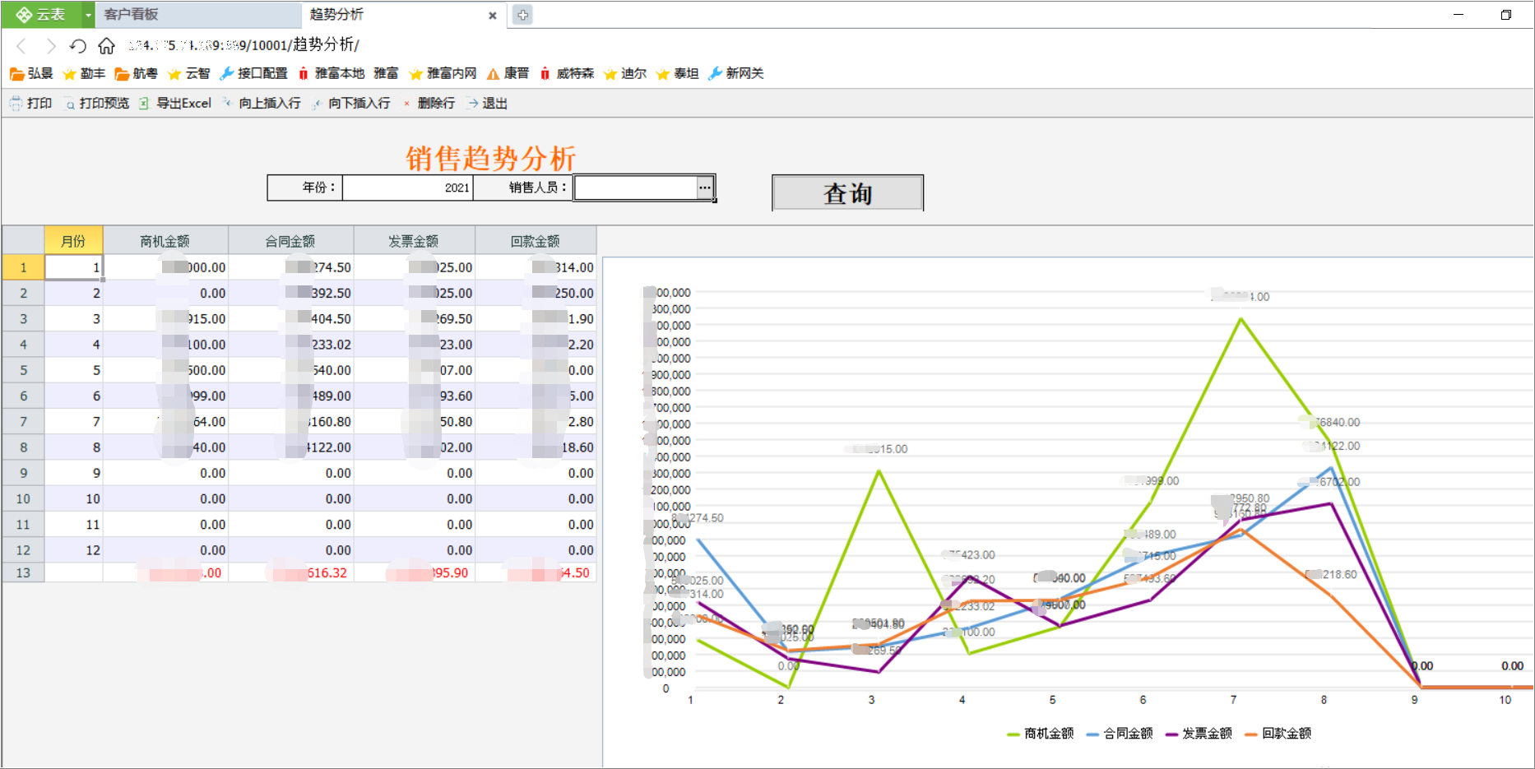Click 删除行 to delete the row
The height and width of the screenshot is (769, 1535).
(429, 104)
